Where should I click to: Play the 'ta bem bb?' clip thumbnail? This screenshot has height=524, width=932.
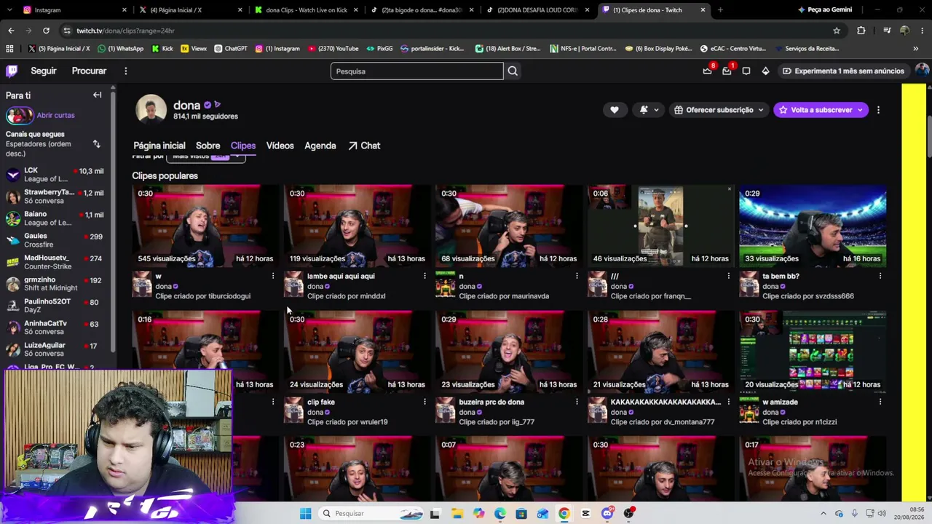(x=813, y=226)
